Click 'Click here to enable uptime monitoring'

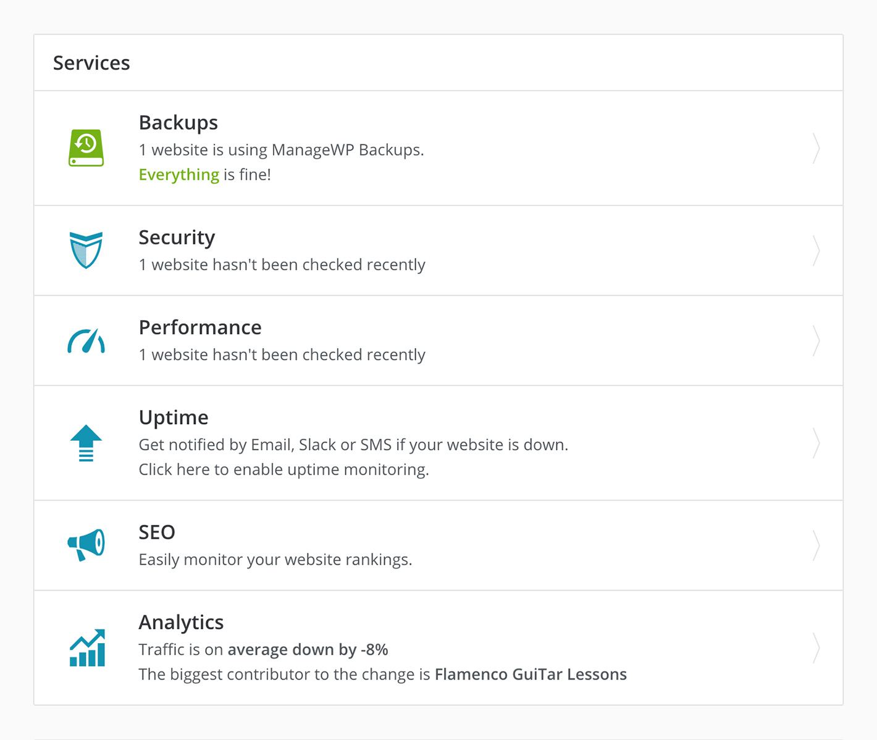coord(283,470)
